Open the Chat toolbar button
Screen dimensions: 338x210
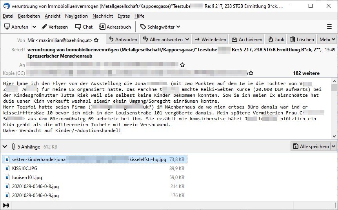point(84,27)
